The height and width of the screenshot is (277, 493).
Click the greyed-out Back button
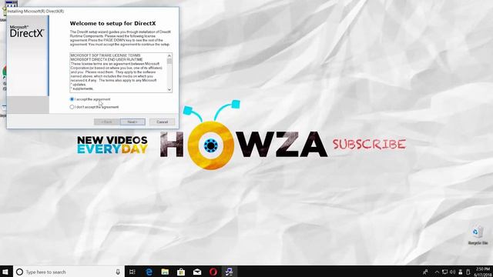click(x=107, y=122)
